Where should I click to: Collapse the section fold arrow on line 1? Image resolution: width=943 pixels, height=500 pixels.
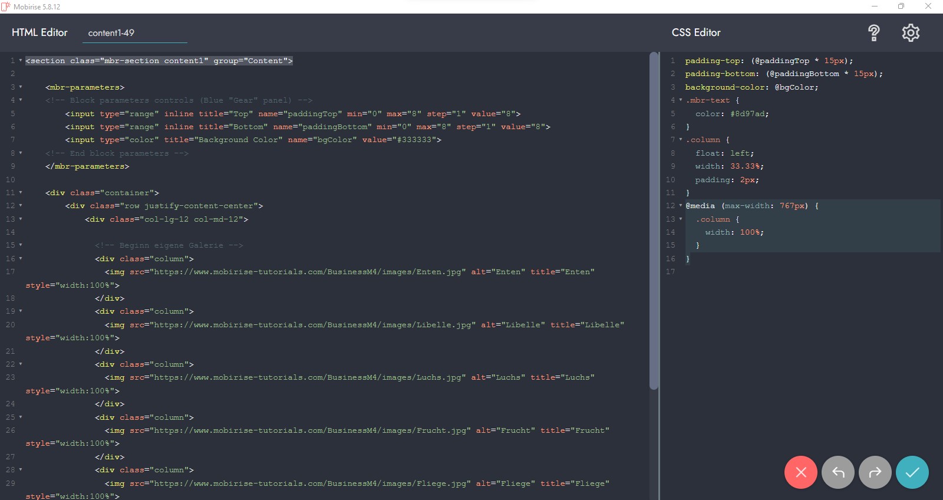coord(21,61)
